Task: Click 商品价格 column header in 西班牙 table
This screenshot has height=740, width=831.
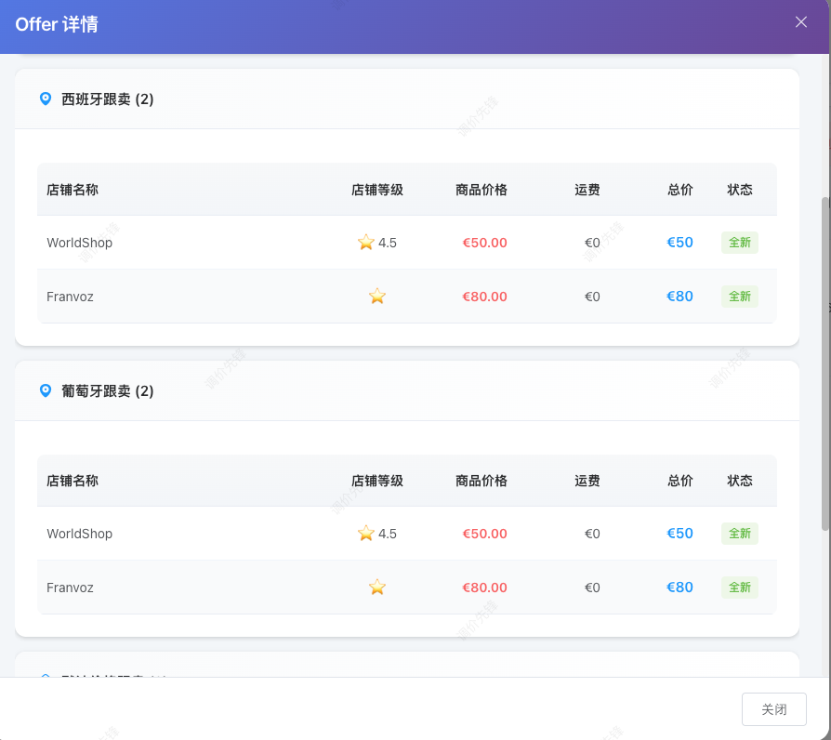Action: tap(481, 190)
